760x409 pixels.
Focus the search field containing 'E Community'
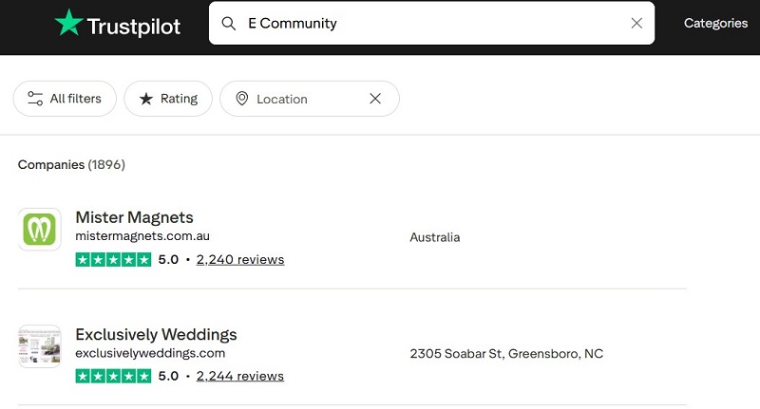[x=431, y=23]
